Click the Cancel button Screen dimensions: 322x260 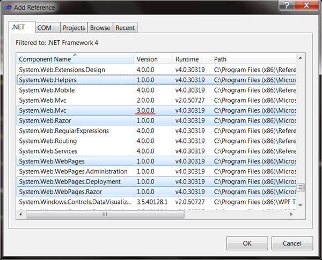292,243
